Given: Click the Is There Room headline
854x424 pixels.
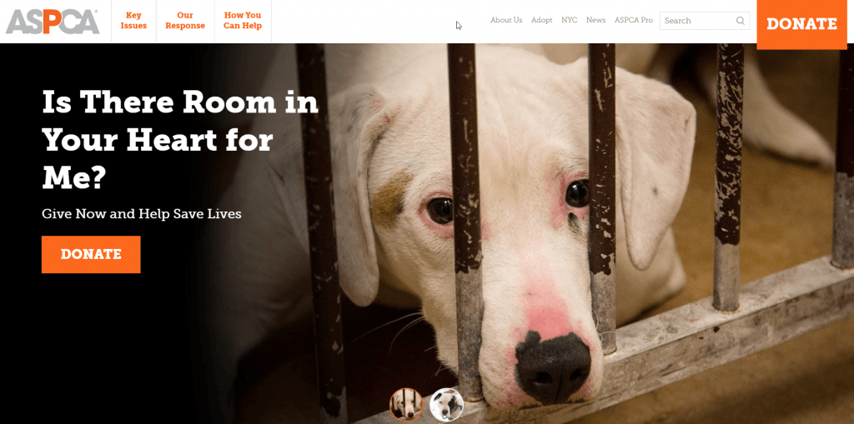Looking at the screenshot, I should click(x=180, y=140).
